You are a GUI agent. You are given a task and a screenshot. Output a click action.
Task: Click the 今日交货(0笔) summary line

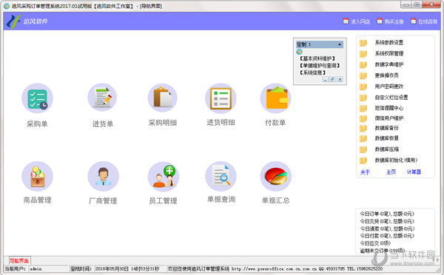click(387, 221)
